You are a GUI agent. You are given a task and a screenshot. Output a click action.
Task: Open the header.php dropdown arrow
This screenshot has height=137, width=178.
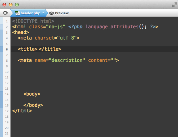pyautogui.click(x=43, y=13)
